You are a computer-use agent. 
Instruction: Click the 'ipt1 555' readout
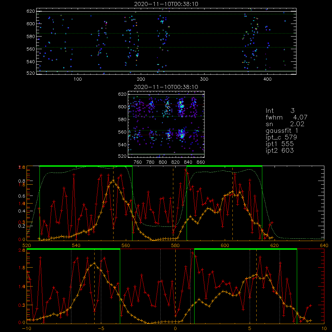point(280,144)
